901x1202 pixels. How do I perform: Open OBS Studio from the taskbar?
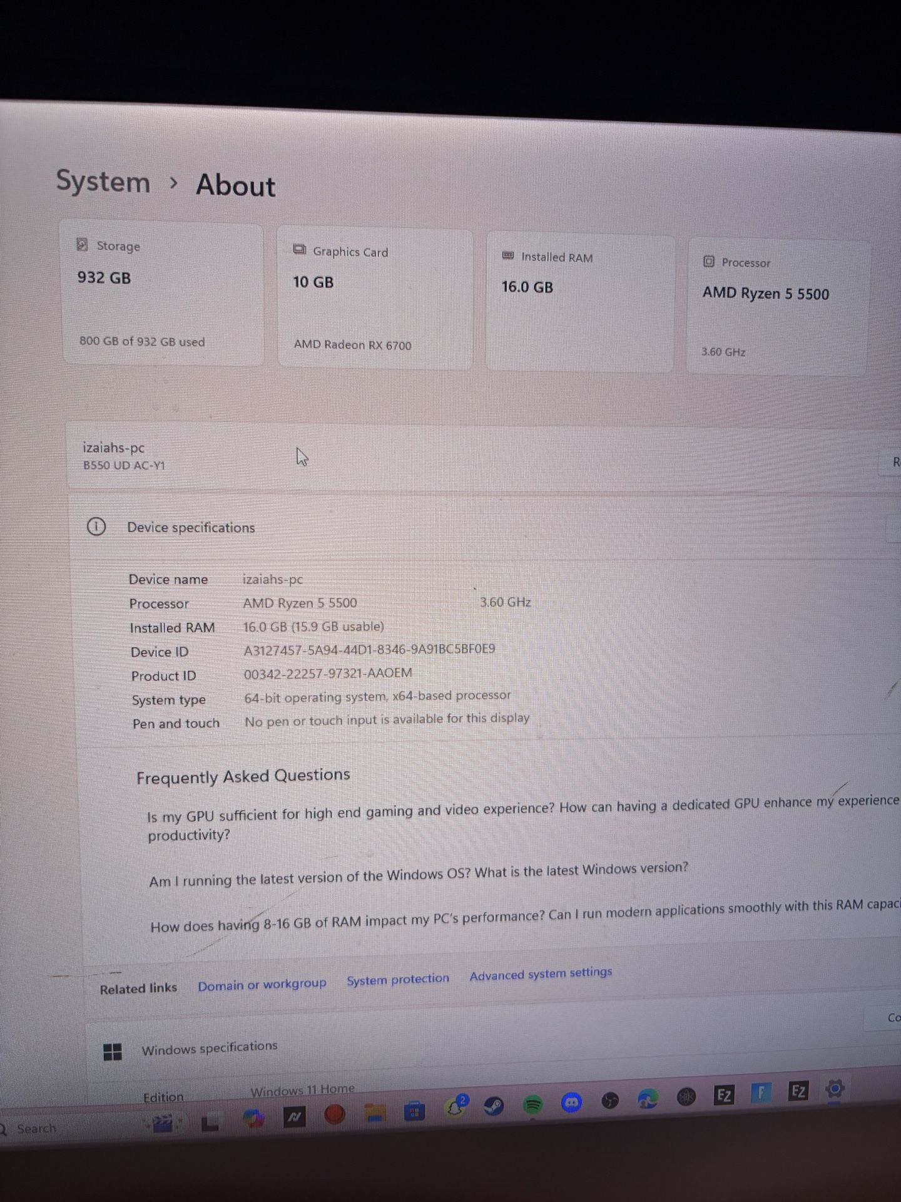pos(610,1101)
